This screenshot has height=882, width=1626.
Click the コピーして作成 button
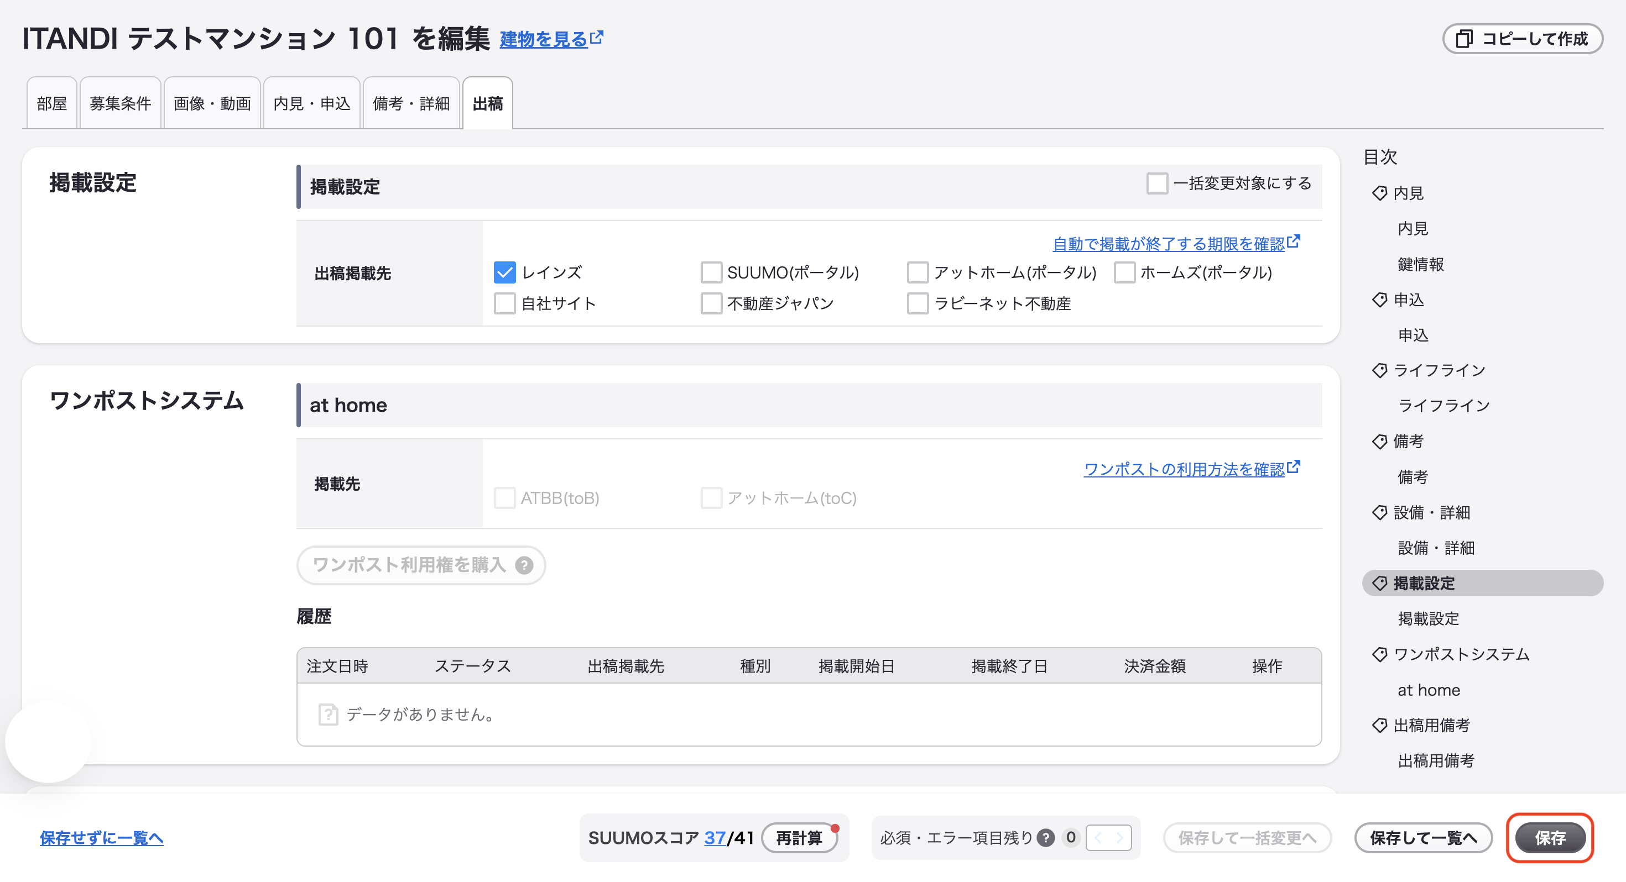(1523, 39)
